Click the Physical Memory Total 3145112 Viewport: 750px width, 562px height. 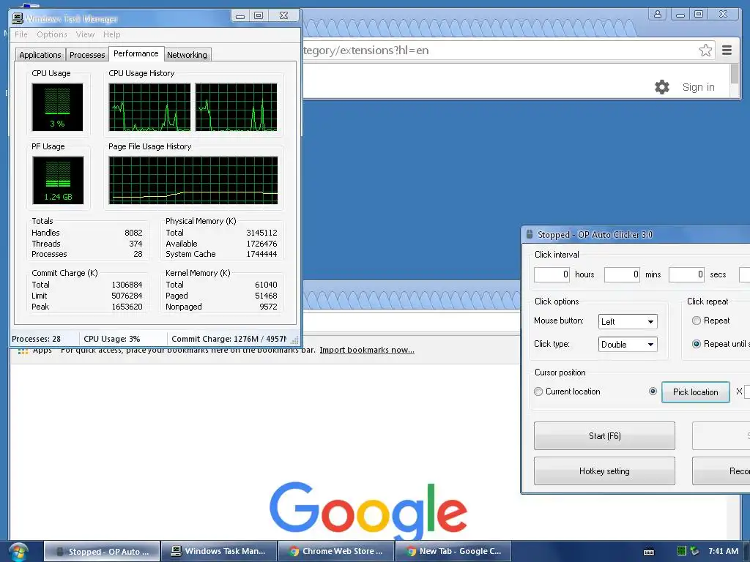click(x=261, y=233)
